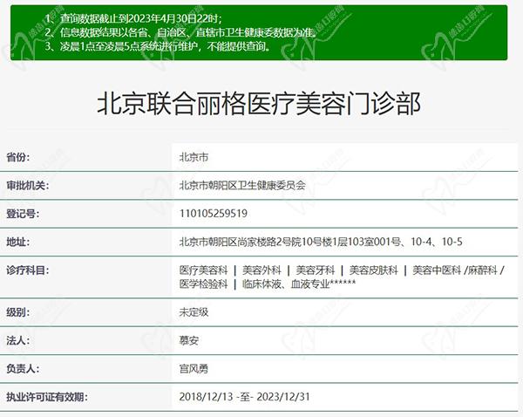Click the clinic title 北京联合丽格医疗美容门诊部

pyautogui.click(x=258, y=106)
